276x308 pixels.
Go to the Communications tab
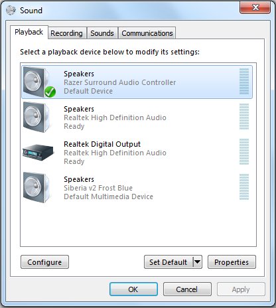(147, 33)
